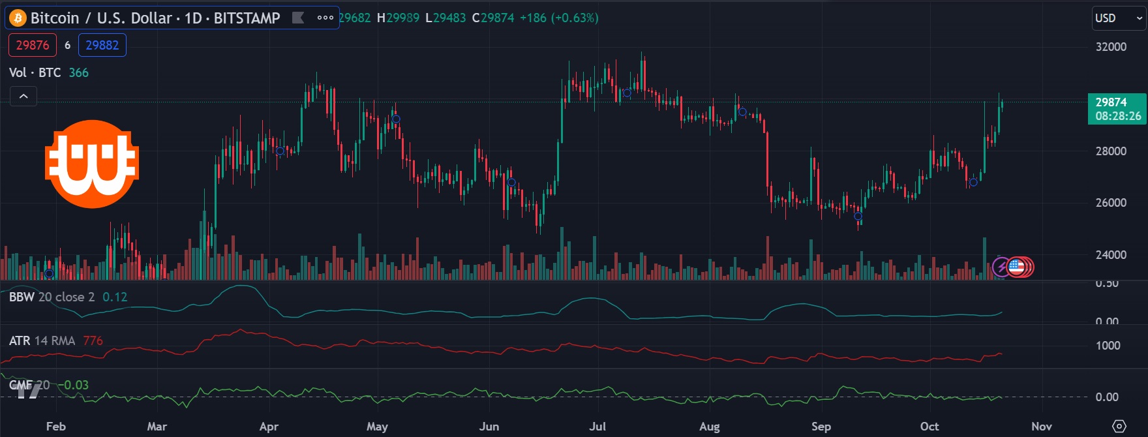Image resolution: width=1148 pixels, height=437 pixels.
Task: Select the BBW 20 close 2 indicator legend
Action: tap(52, 297)
